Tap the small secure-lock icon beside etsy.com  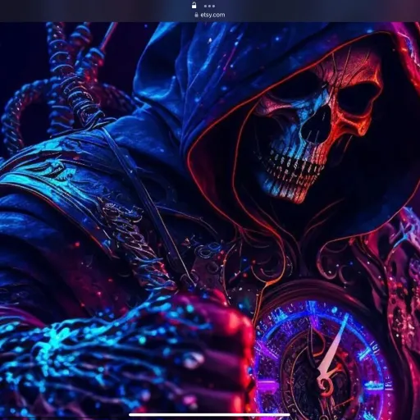pyautogui.click(x=196, y=15)
